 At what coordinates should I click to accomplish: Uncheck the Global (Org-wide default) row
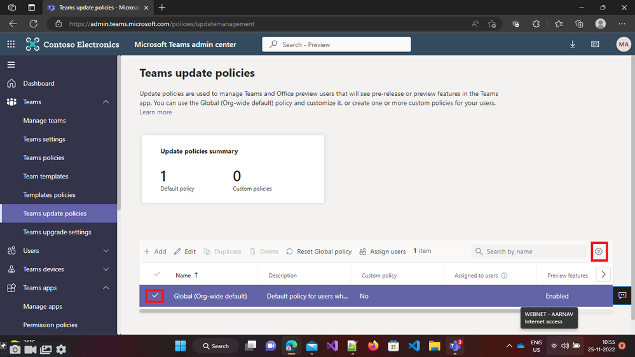tap(155, 296)
